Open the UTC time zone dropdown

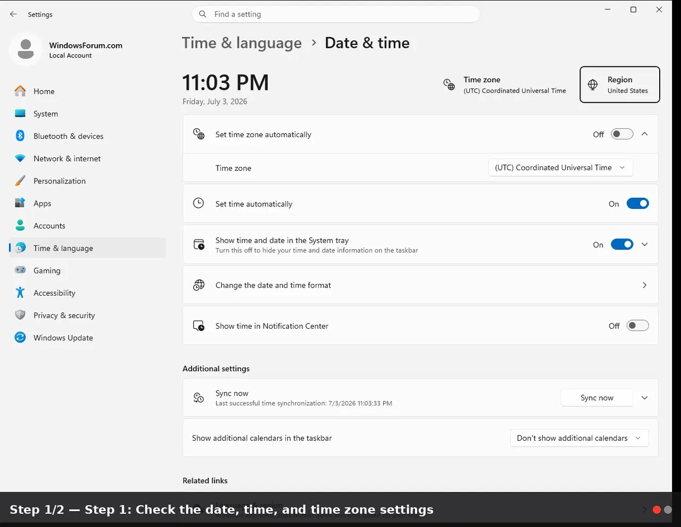tap(561, 168)
